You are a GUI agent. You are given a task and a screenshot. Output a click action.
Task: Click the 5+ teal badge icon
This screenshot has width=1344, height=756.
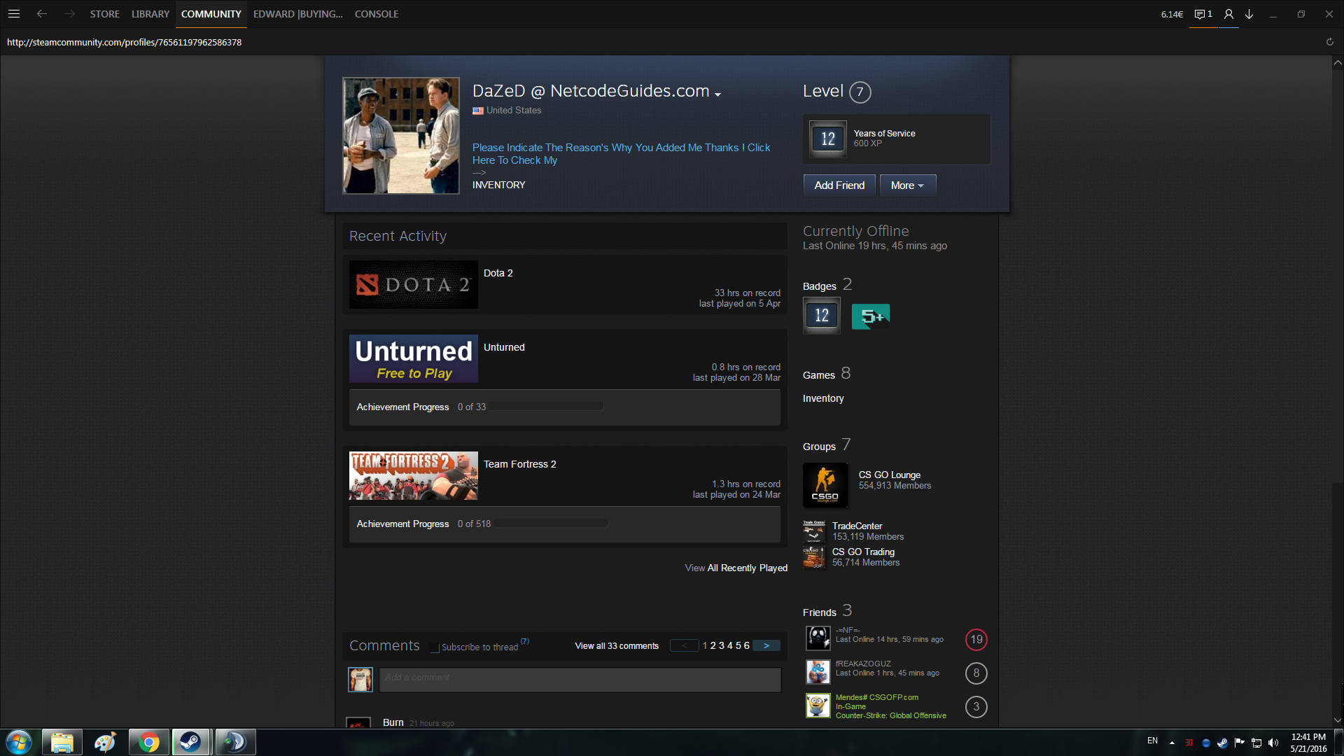click(x=870, y=316)
